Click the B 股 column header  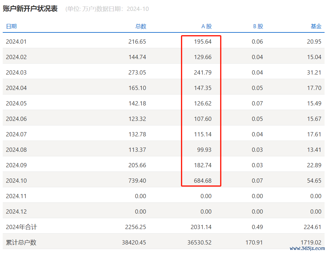point(258,26)
